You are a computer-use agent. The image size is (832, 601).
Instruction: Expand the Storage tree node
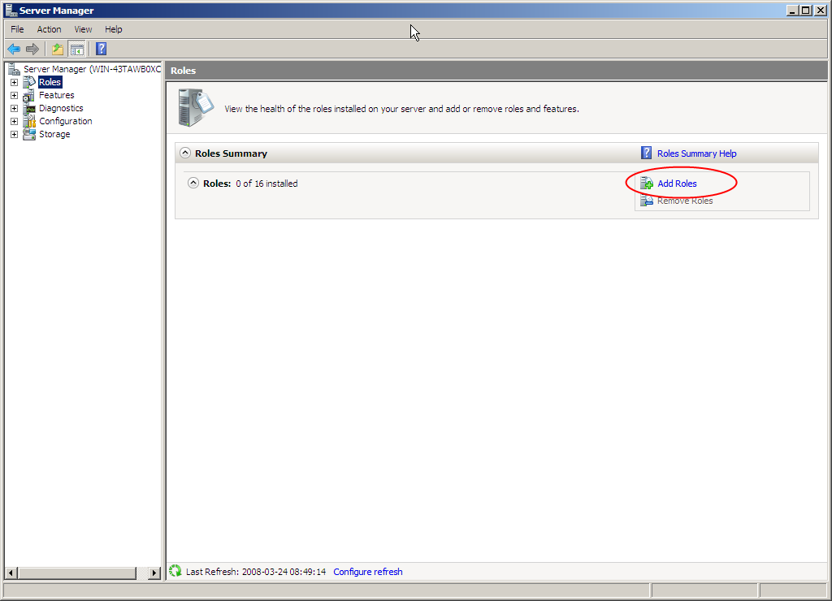point(15,134)
